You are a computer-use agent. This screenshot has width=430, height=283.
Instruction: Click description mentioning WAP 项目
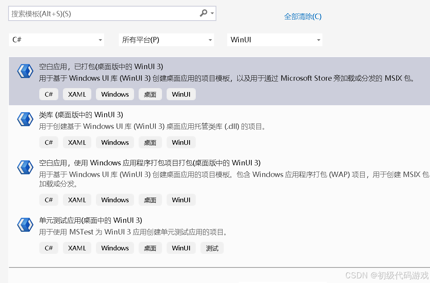(x=234, y=179)
